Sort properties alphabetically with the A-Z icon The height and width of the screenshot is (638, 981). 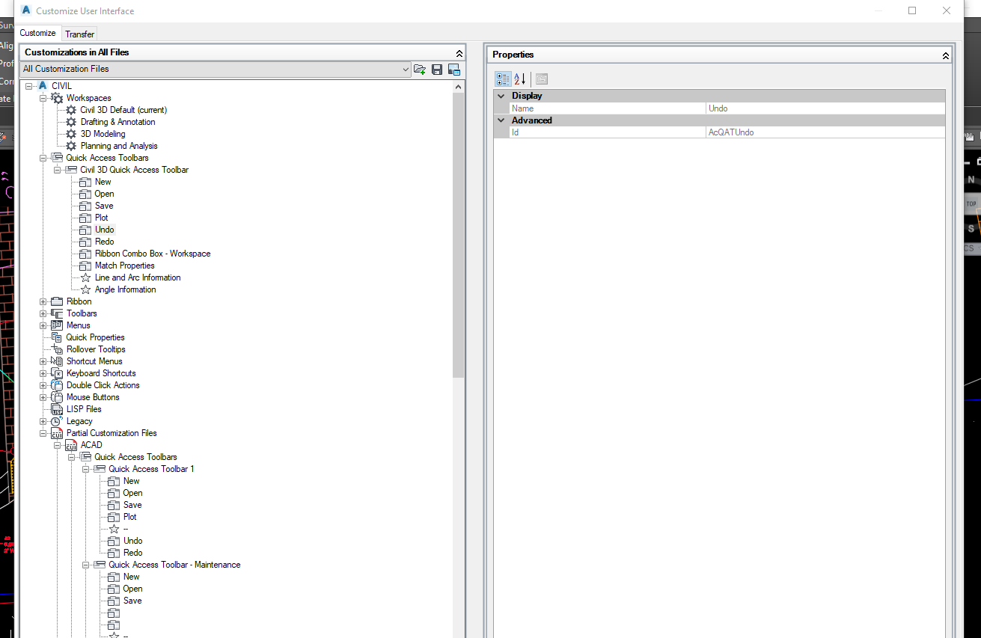(519, 79)
